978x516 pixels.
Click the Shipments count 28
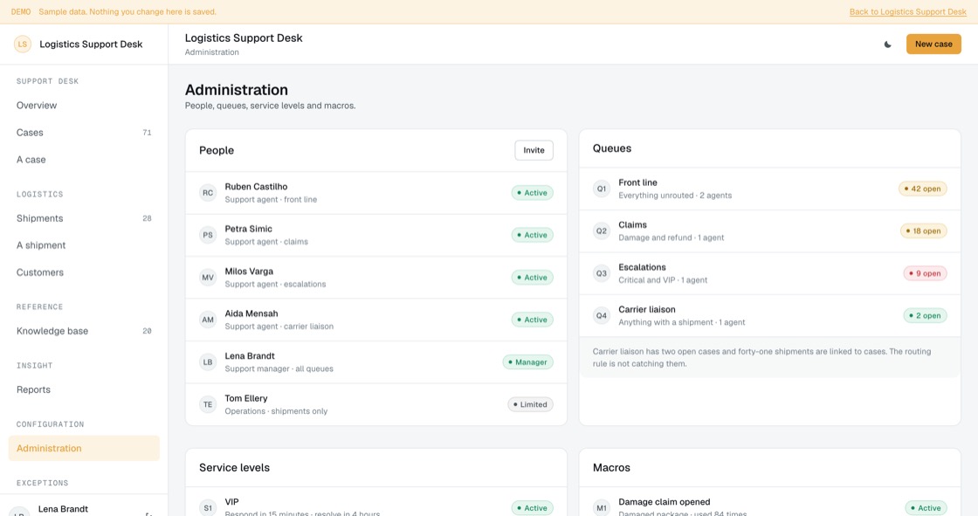pyautogui.click(x=147, y=218)
